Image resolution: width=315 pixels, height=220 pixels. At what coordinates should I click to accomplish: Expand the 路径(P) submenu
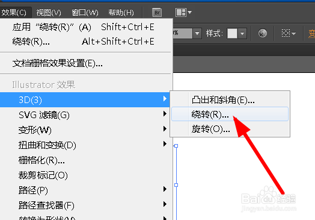(85, 190)
